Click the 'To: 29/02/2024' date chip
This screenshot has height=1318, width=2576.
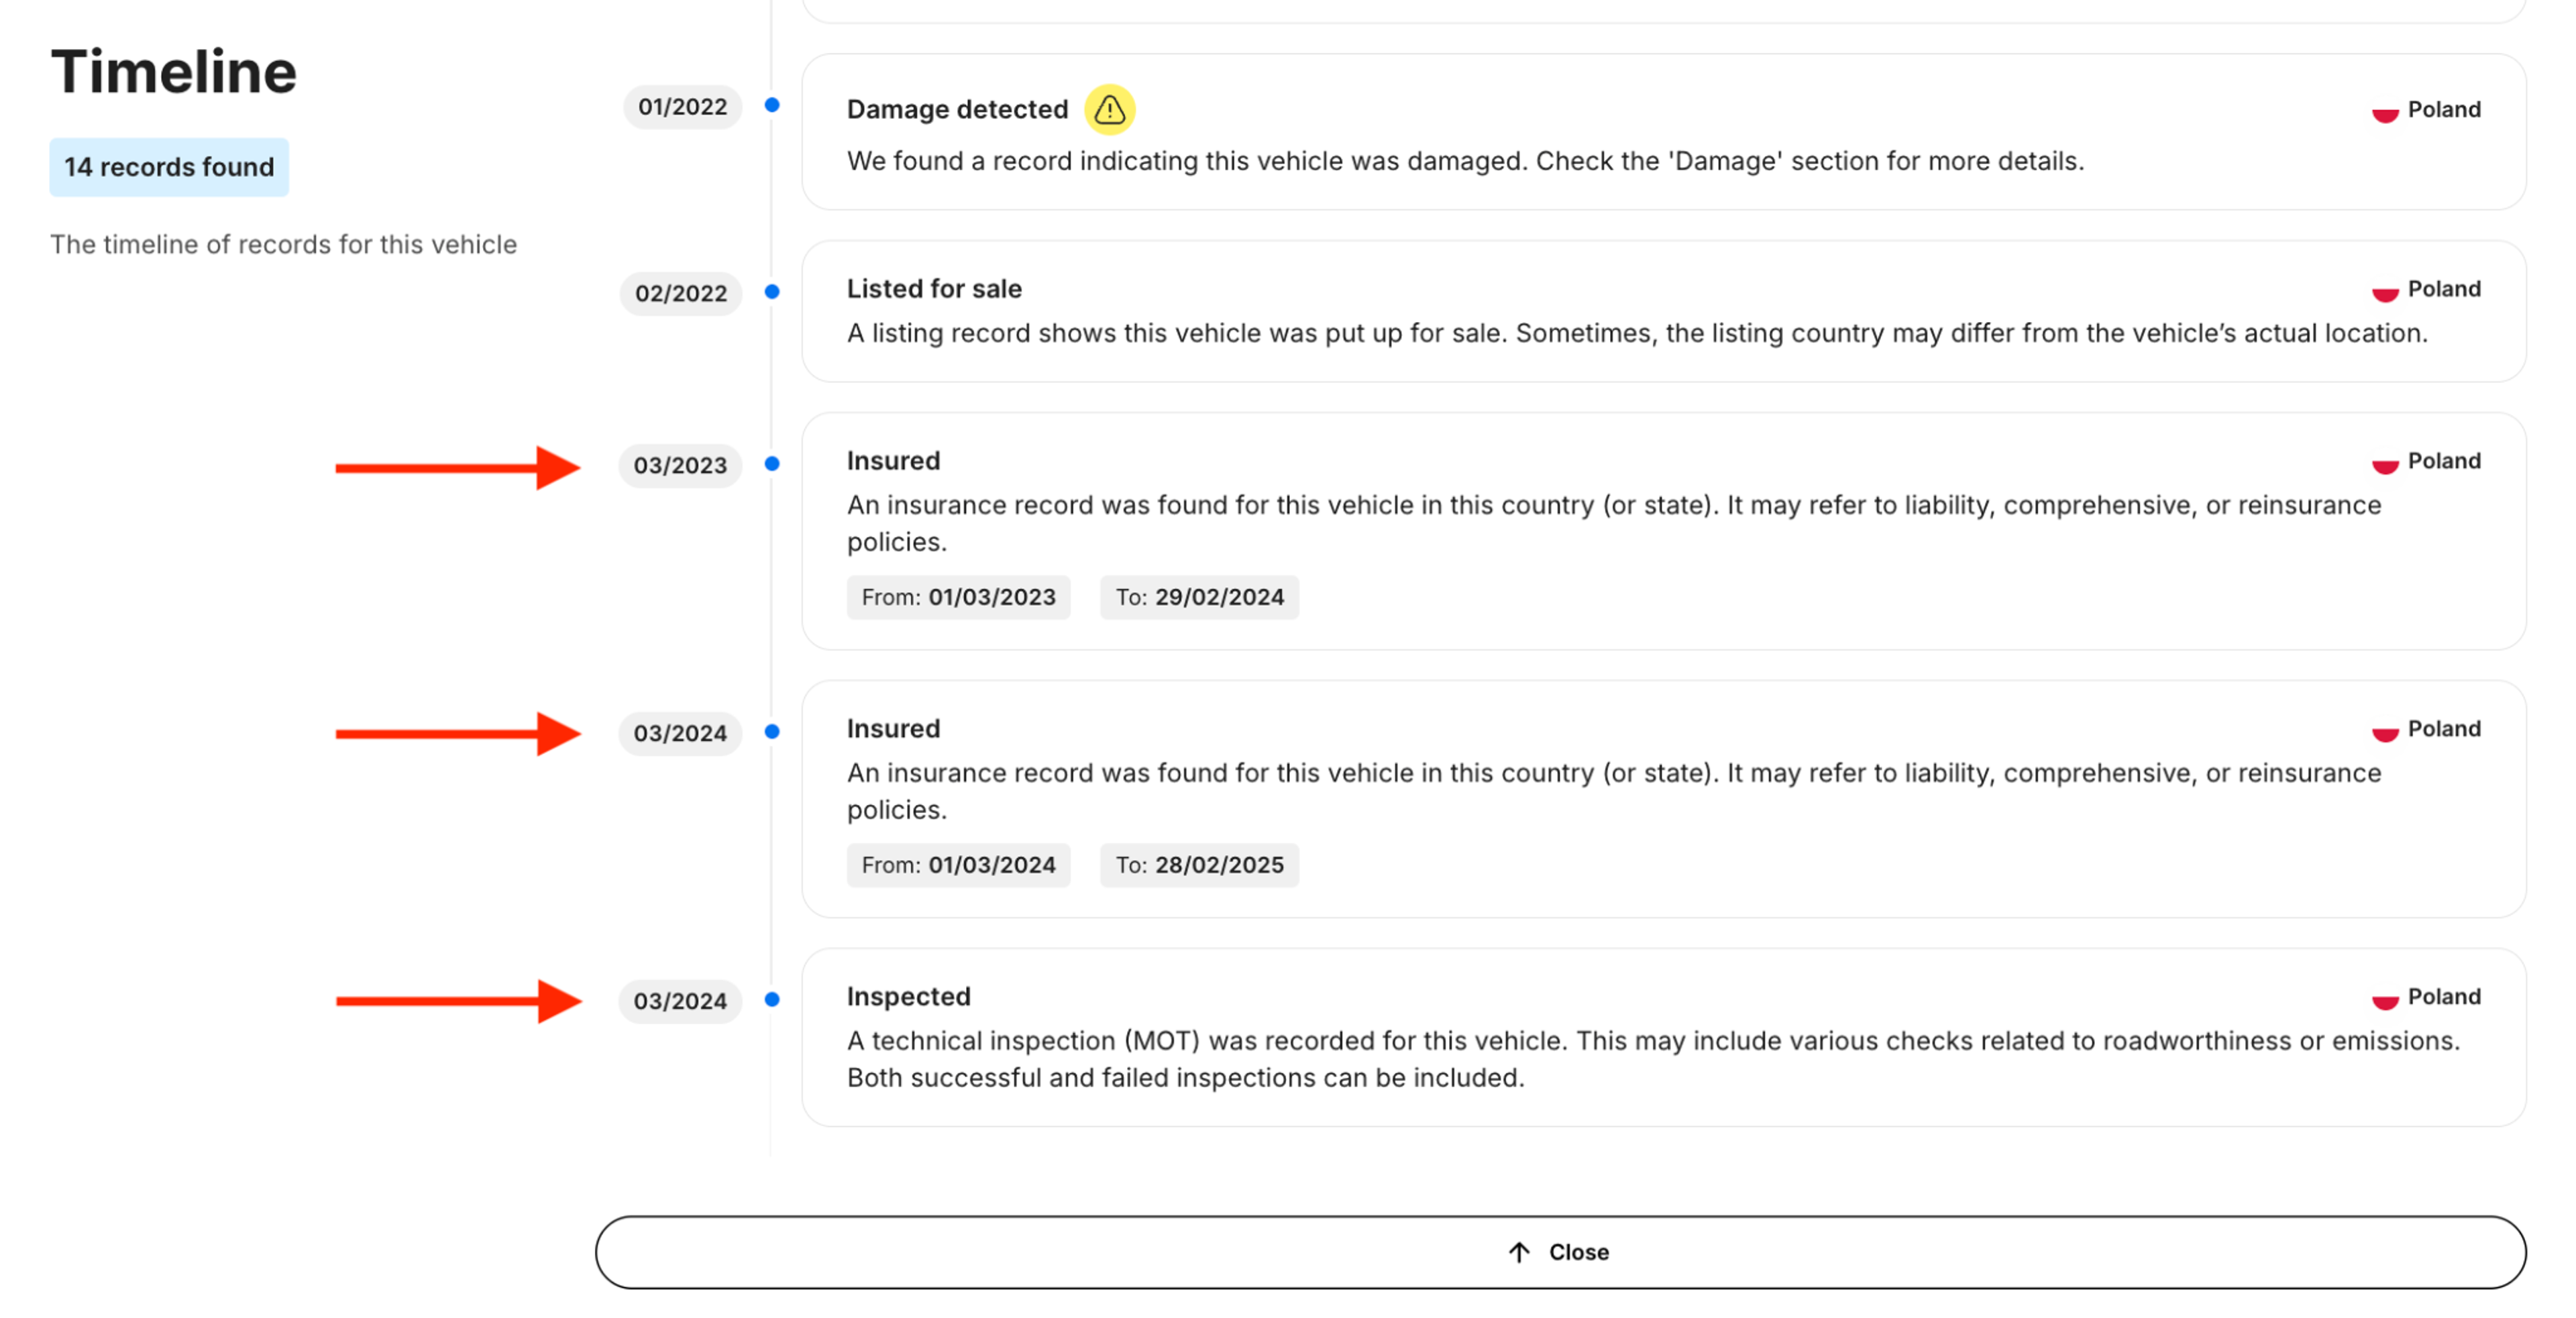pyautogui.click(x=1199, y=597)
